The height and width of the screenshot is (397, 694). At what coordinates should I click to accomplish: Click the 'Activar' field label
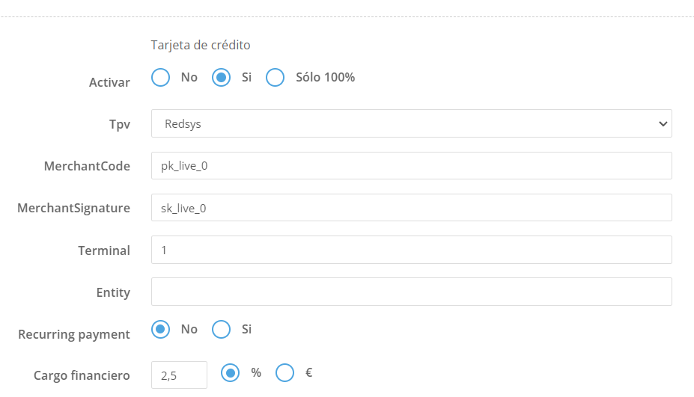tap(109, 82)
